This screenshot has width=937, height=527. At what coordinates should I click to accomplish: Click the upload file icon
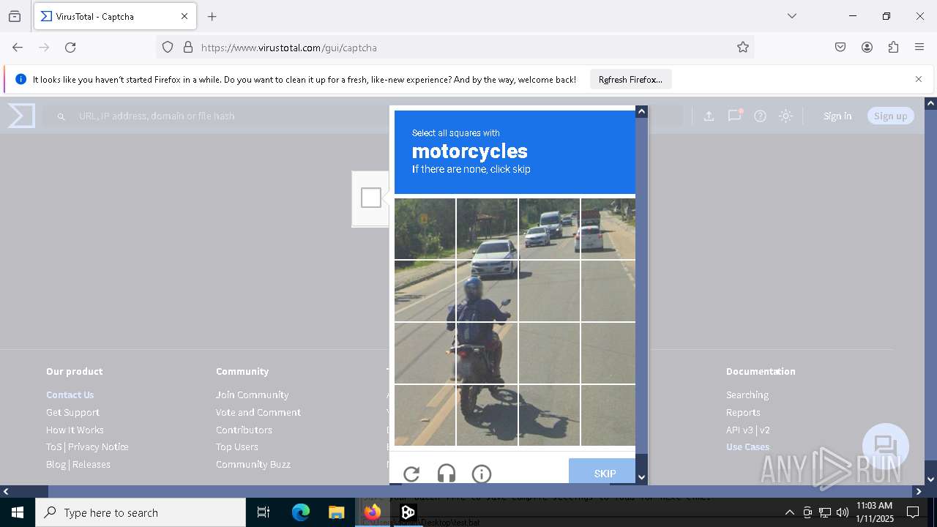coord(709,116)
